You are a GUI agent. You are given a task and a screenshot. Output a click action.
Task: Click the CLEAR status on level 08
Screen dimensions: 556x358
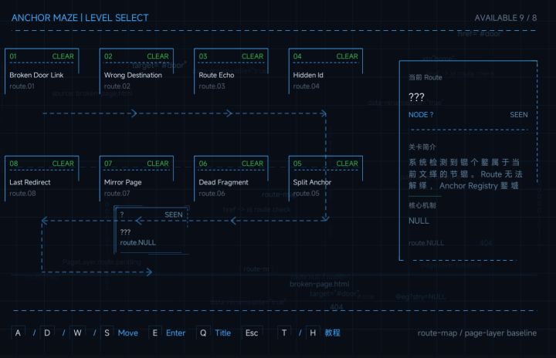(63, 164)
